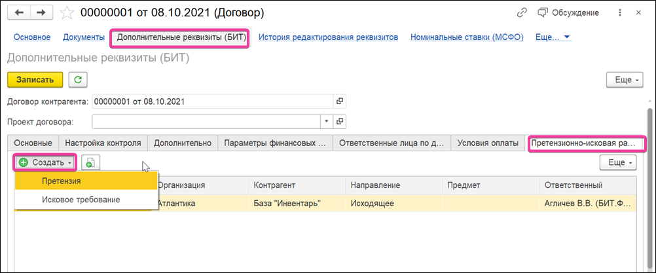The image size is (656, 273).
Task: Click the yellow Записать button
Action: coord(35,80)
